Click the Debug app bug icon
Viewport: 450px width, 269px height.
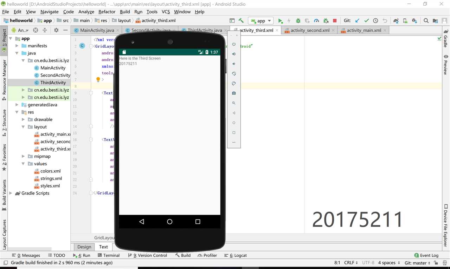pyautogui.click(x=298, y=21)
